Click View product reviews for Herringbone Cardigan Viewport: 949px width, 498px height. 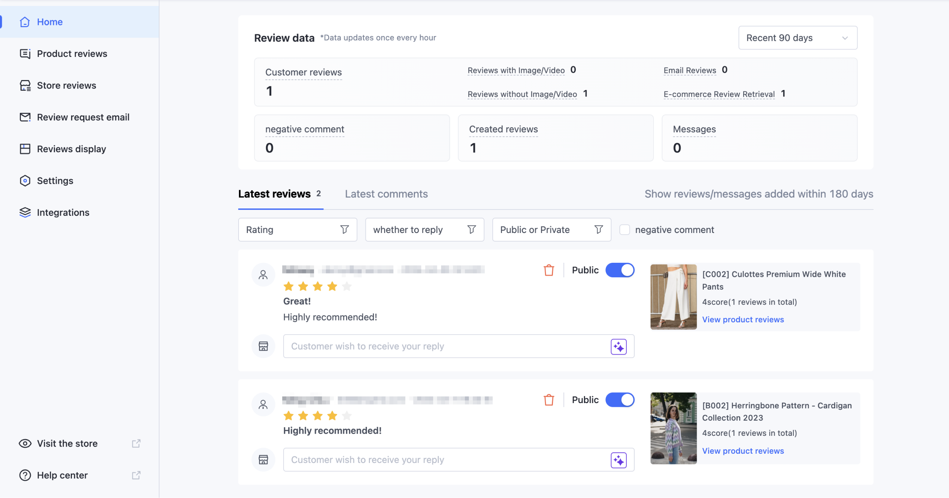pos(742,451)
